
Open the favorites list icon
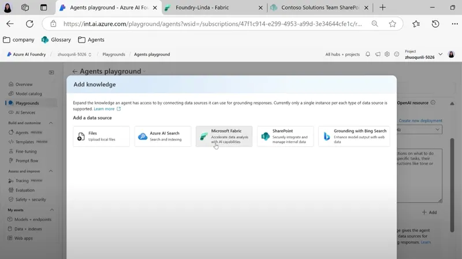point(416,24)
